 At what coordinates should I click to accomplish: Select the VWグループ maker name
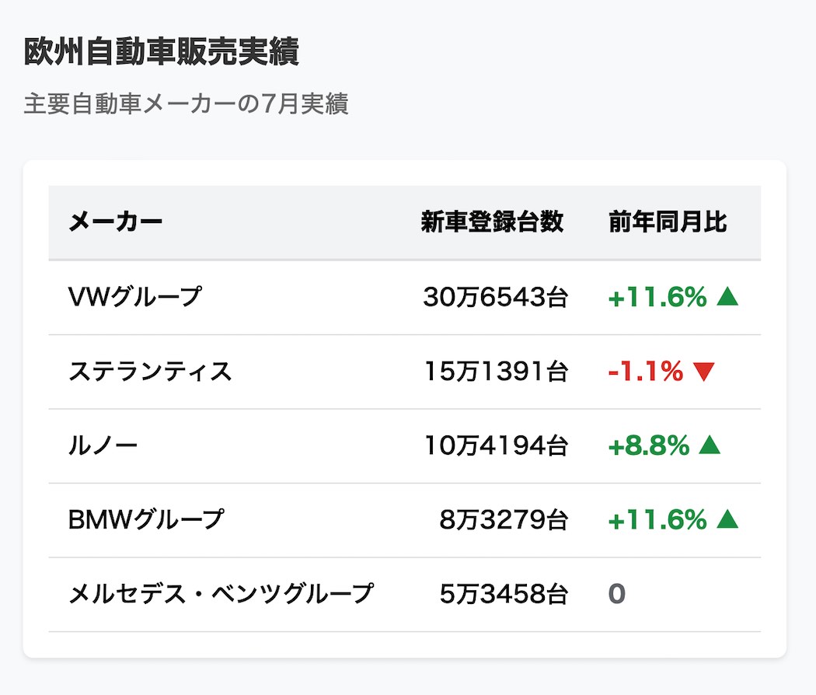point(134,297)
